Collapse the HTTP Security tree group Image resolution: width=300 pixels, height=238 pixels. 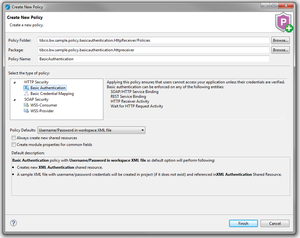[x=15, y=82]
